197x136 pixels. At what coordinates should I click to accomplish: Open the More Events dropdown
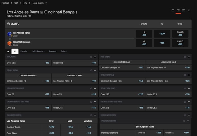pos(40,3)
